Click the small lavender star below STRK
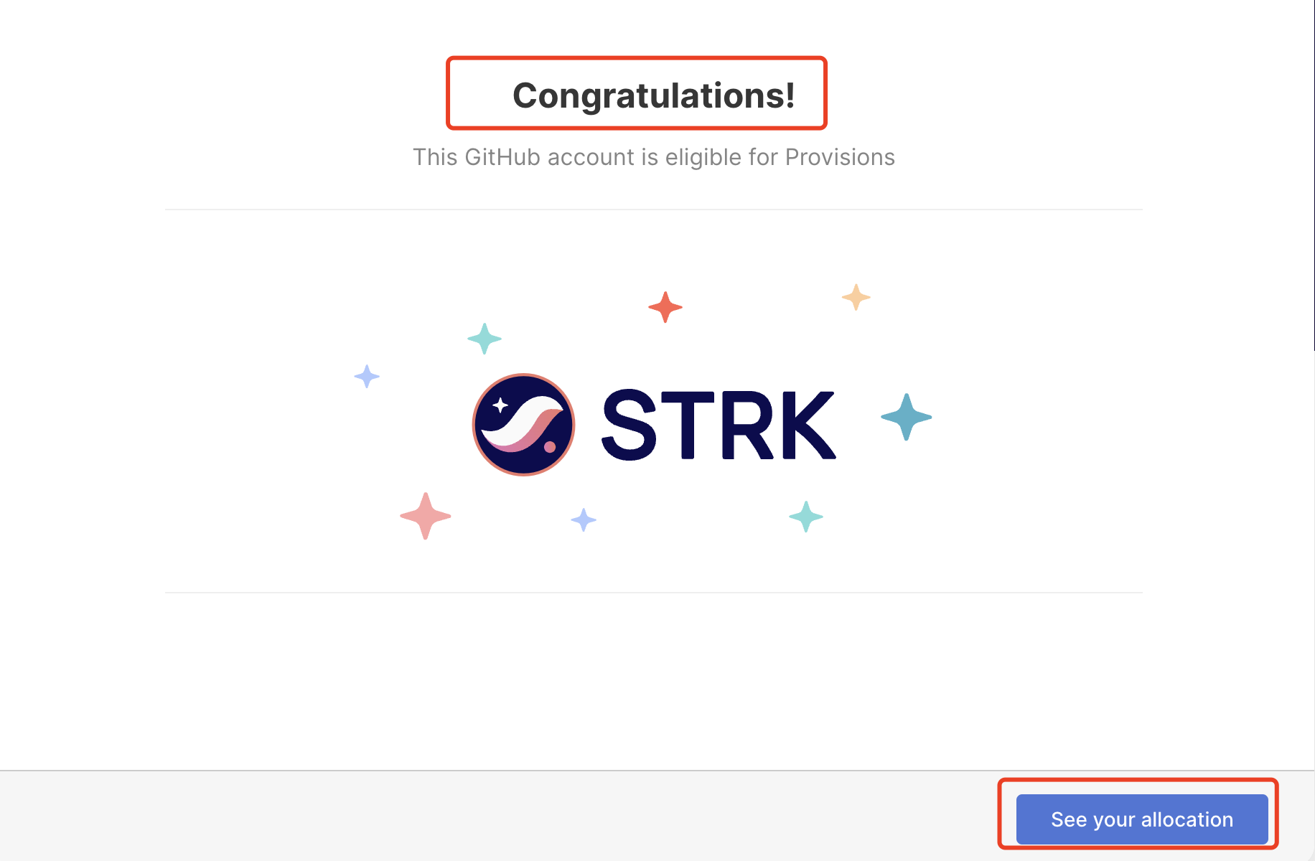 (584, 519)
